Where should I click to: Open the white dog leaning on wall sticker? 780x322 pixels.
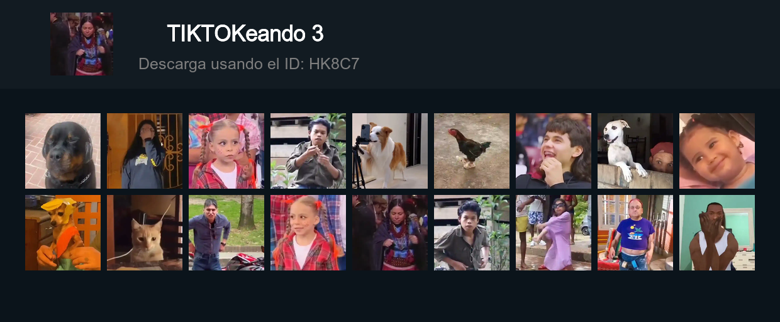pos(635,151)
